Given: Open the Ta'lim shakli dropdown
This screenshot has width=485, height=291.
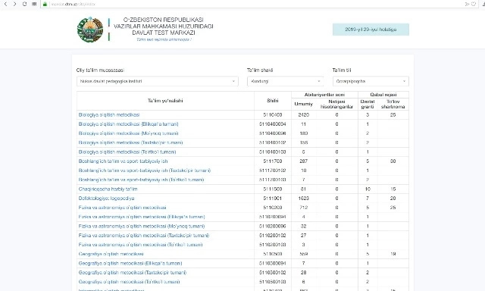Looking at the screenshot, I should [x=285, y=81].
